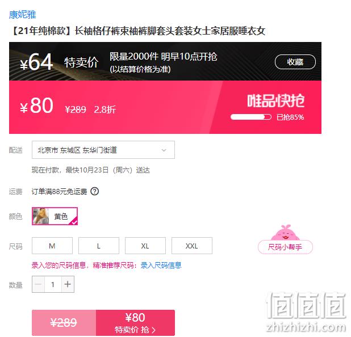Image resolution: width=351 pixels, height=337 pixels.
Task: Click the shipping fee help question-mark icon
Action: (x=94, y=191)
